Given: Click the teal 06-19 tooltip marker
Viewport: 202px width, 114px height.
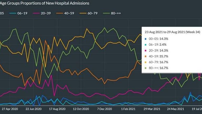Looking at the screenshot, I should [x=146, y=45].
